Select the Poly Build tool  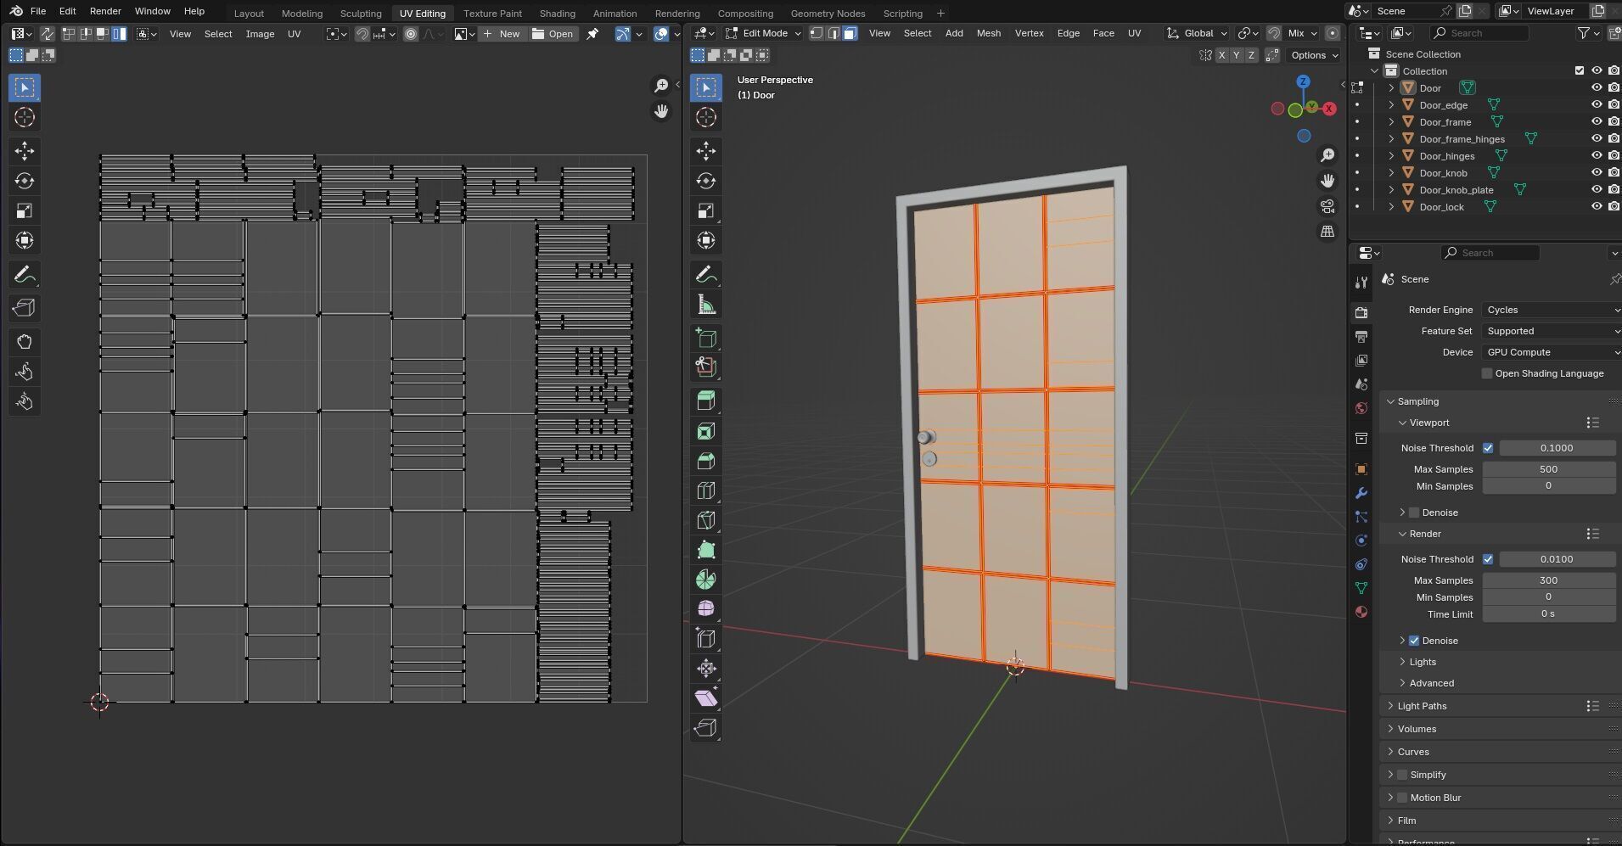coord(706,550)
